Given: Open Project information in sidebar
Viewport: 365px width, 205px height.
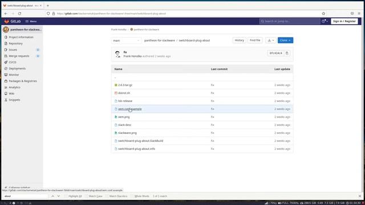Looking at the screenshot, I should click(x=21, y=37).
